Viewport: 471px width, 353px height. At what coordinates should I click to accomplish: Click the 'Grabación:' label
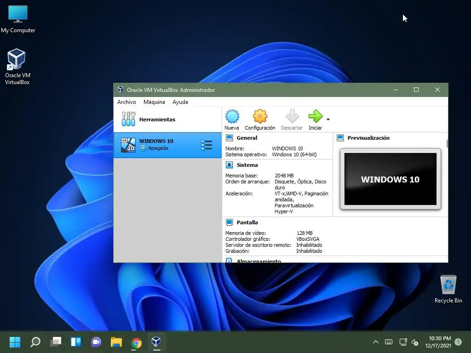[x=237, y=251]
